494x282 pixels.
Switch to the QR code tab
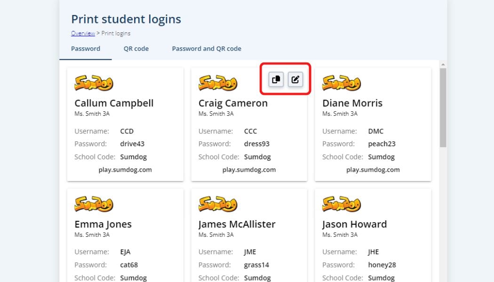(136, 48)
